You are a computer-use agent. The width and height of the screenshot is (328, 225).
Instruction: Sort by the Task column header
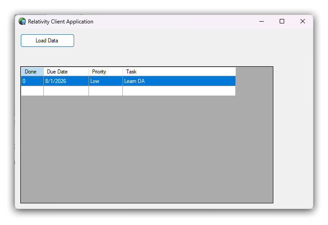(179, 72)
